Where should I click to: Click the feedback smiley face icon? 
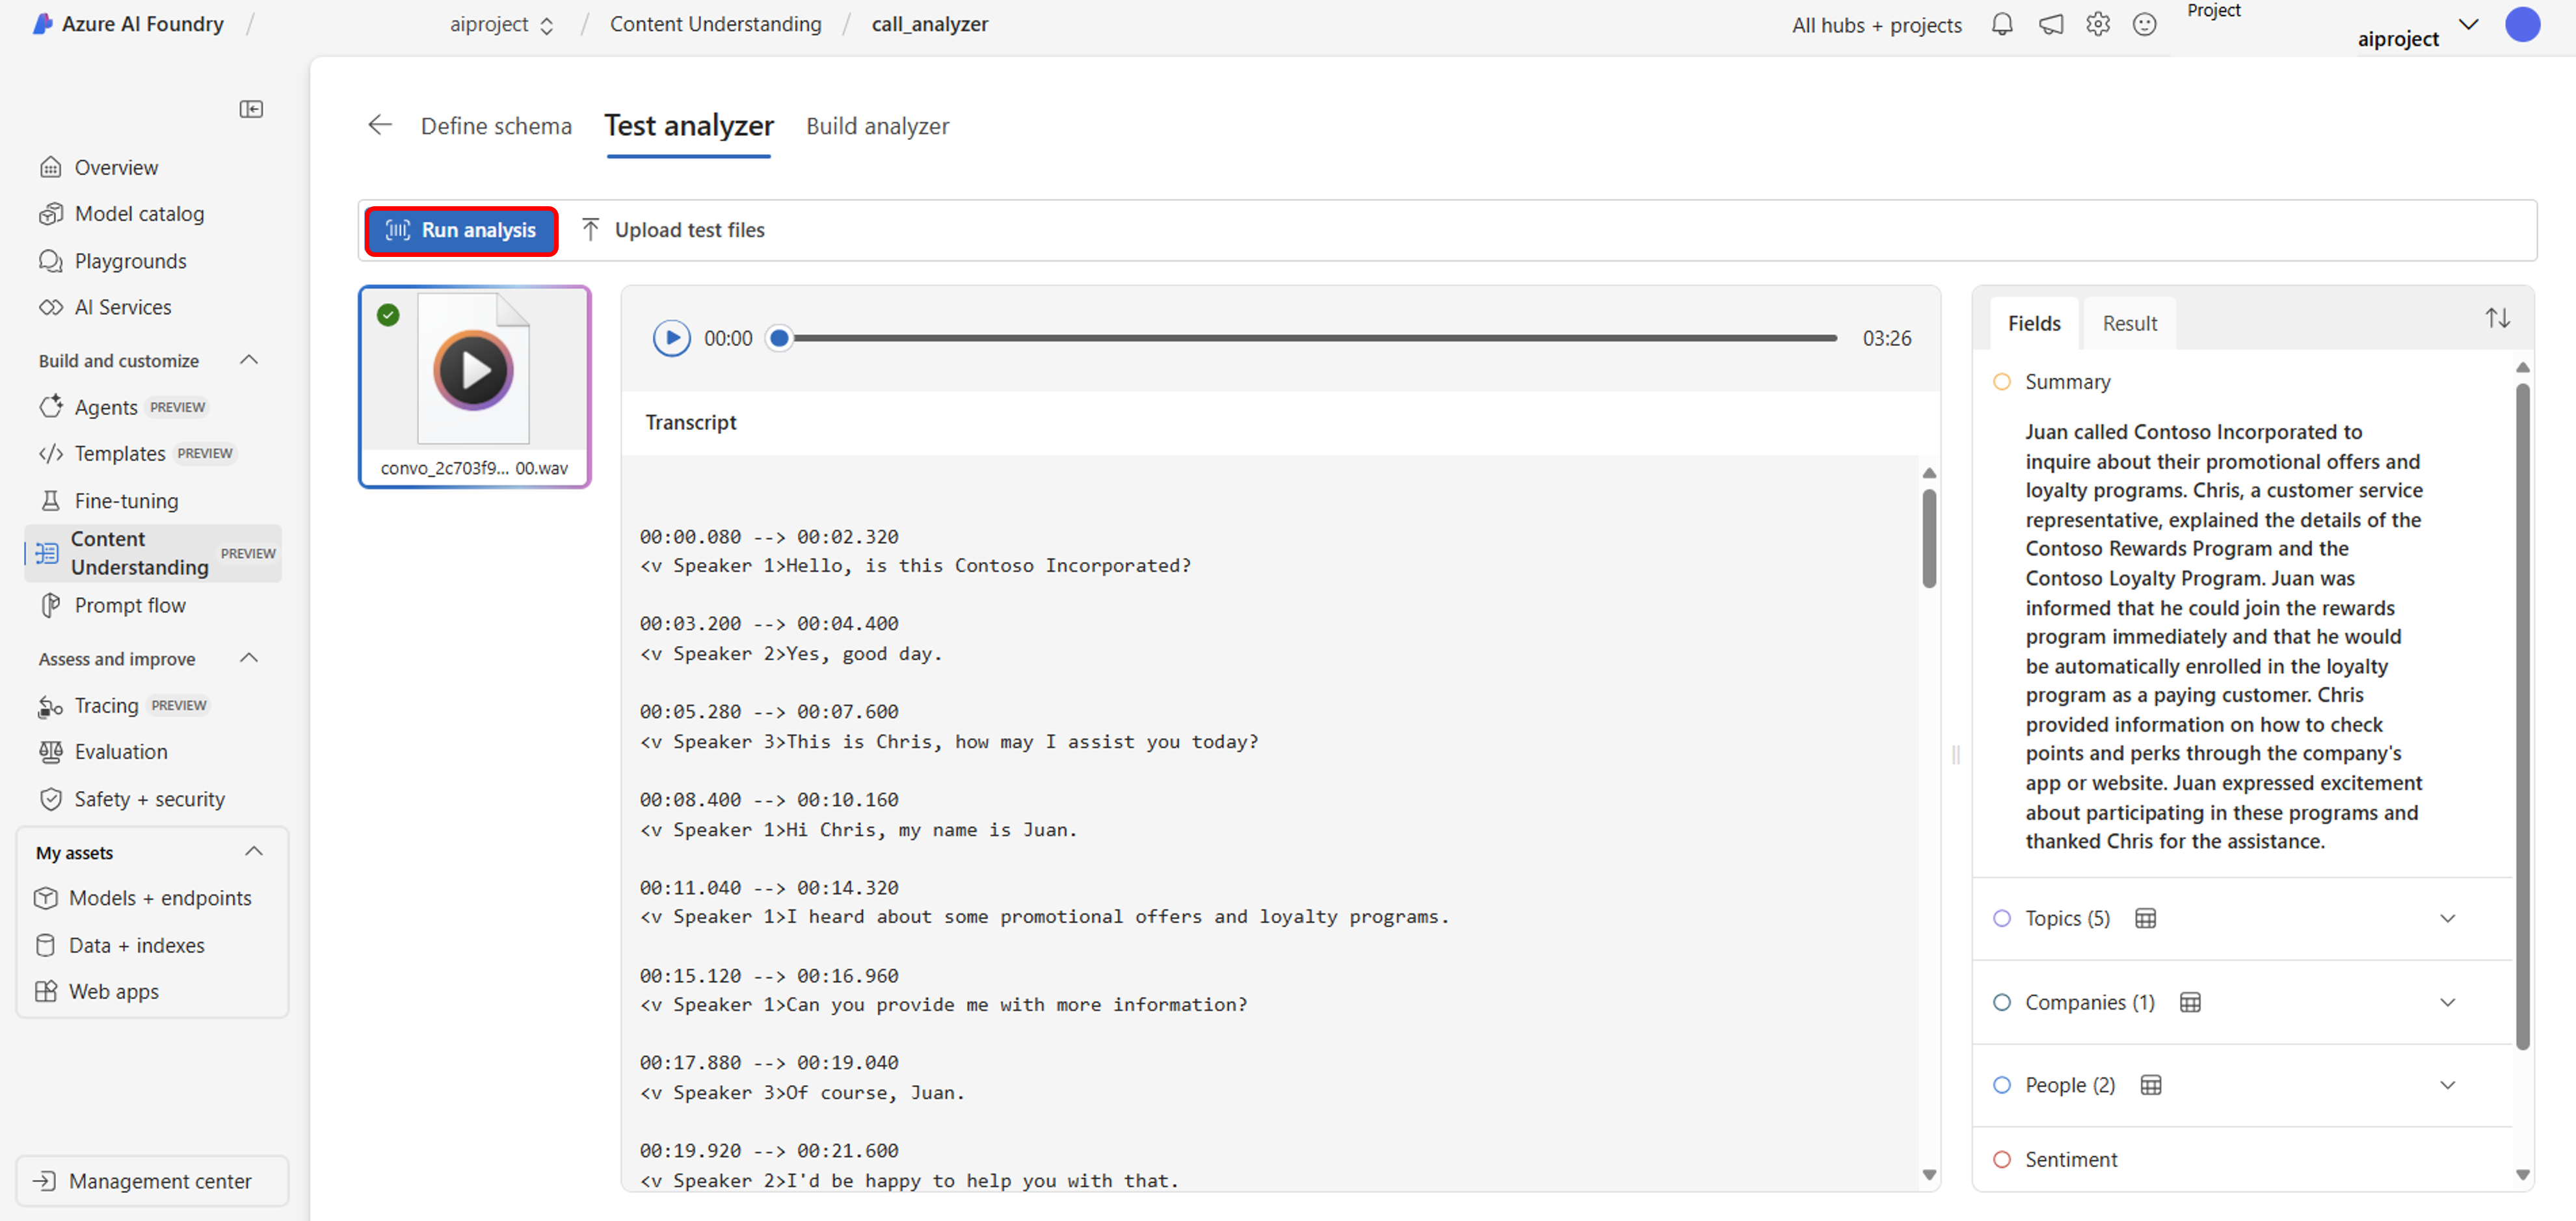pos(2144,25)
